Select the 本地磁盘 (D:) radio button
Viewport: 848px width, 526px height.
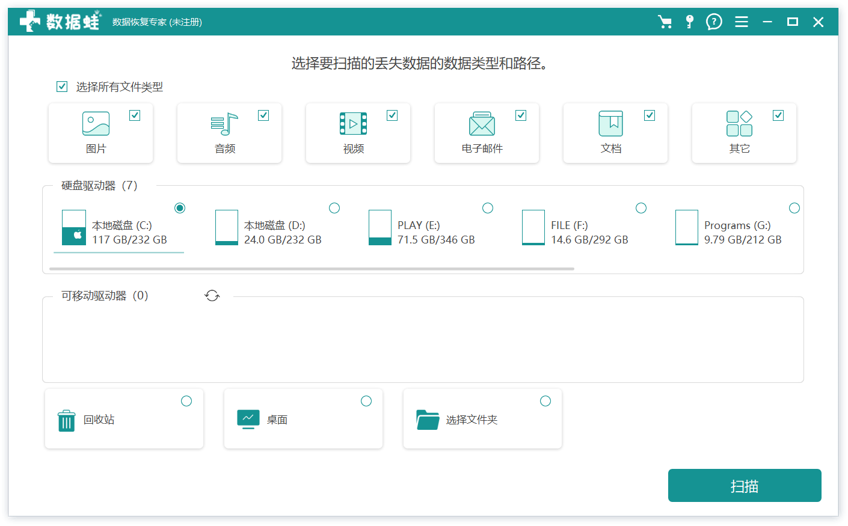click(334, 208)
